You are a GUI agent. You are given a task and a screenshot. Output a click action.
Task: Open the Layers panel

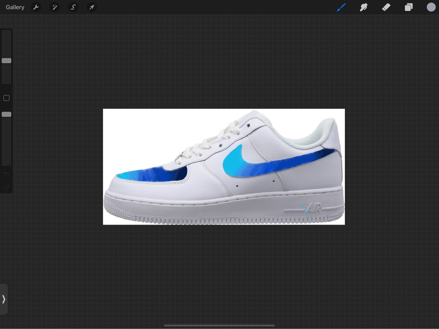409,7
